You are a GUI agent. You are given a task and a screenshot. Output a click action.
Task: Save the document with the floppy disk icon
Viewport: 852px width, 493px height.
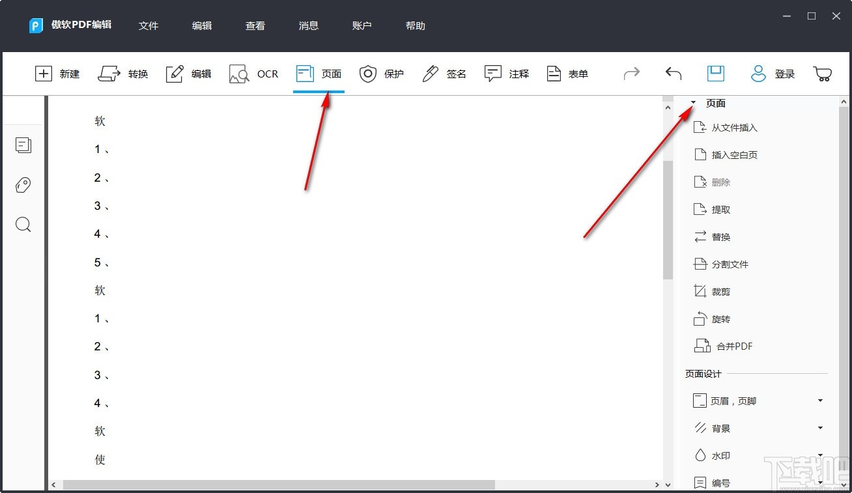[x=715, y=74]
